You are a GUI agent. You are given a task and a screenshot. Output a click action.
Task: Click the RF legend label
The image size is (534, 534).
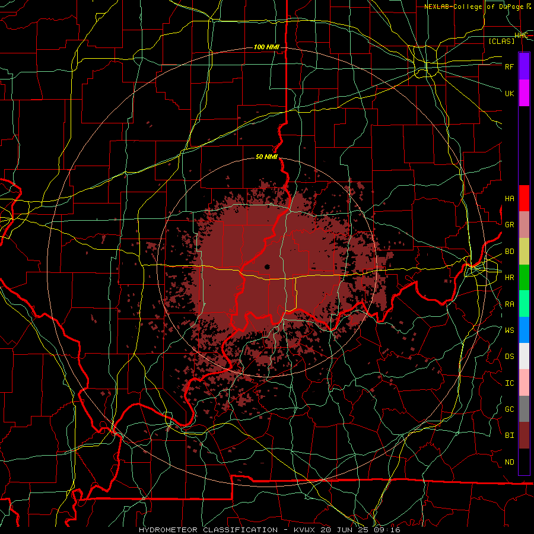pyautogui.click(x=510, y=66)
